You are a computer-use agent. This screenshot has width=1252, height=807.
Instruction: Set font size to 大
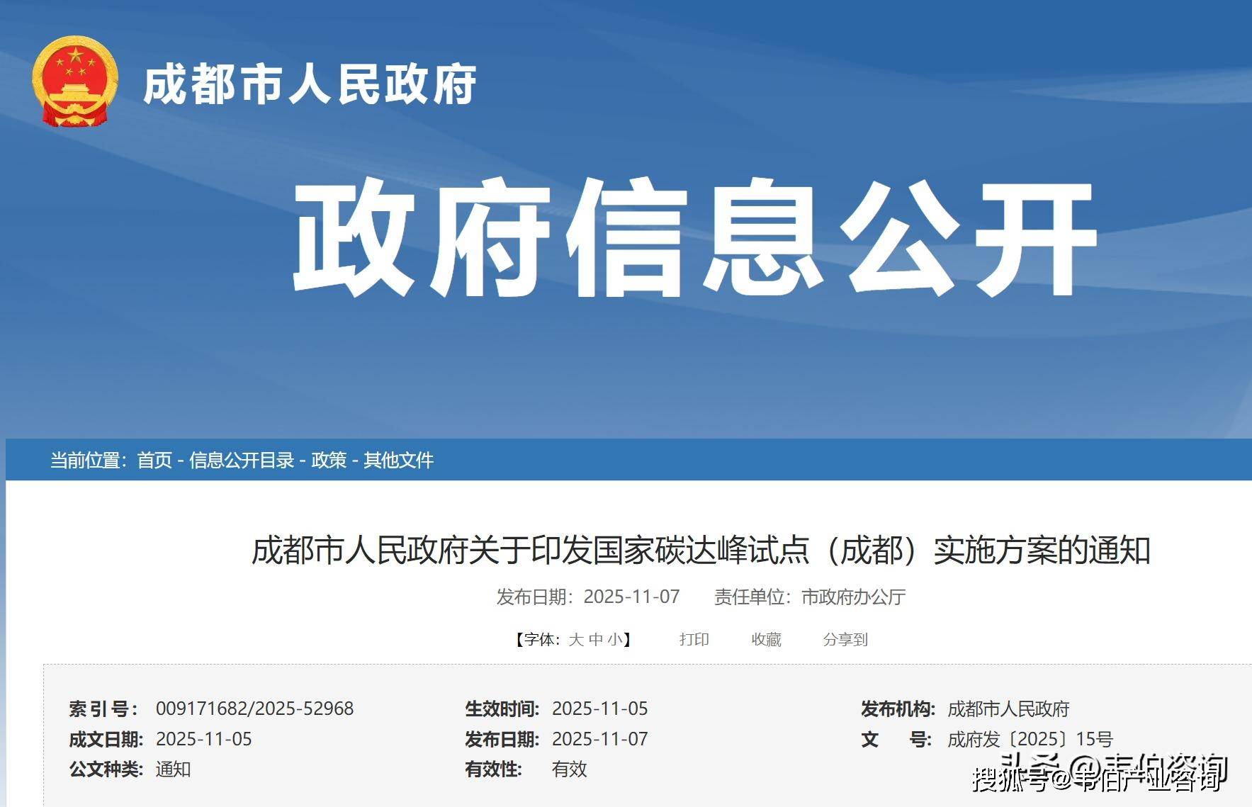(x=576, y=640)
